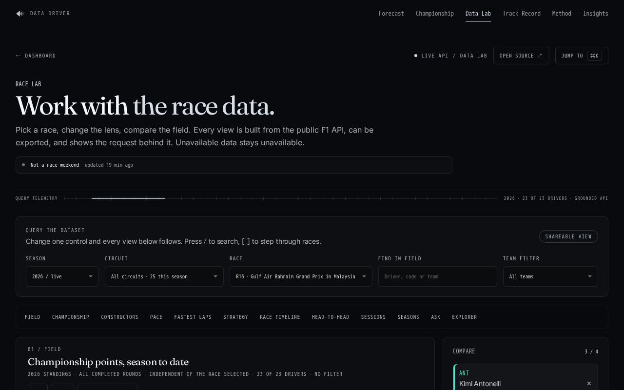This screenshot has height=390, width=624.
Task: Switch to the Championship section tab
Action: [x=71, y=317]
